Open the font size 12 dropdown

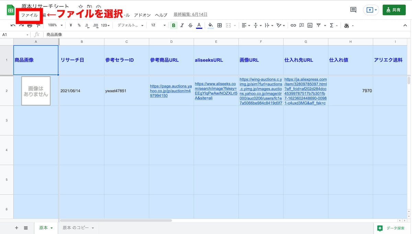(158, 25)
